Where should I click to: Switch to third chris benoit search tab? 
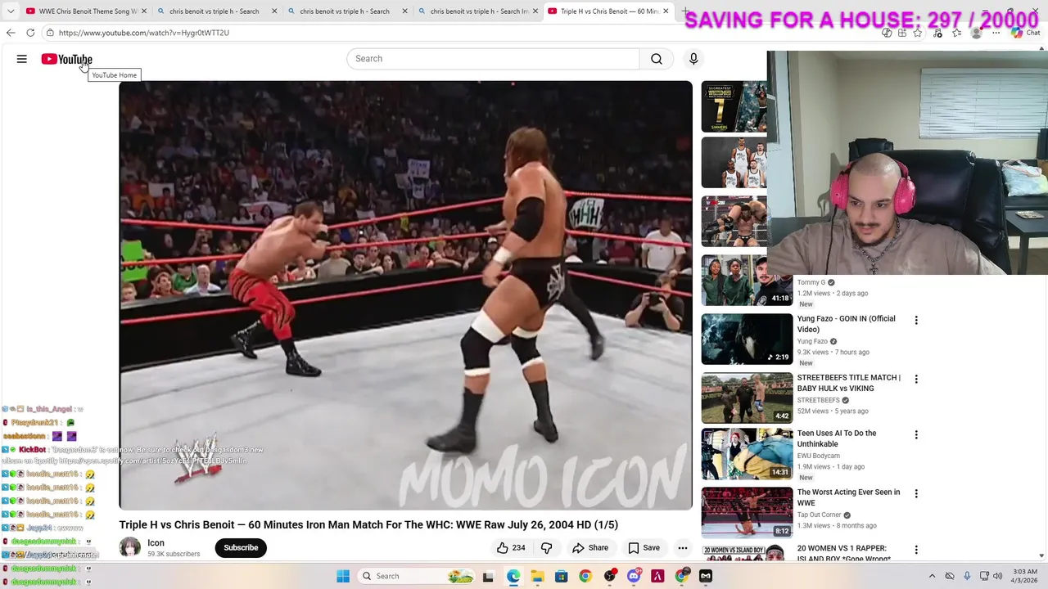point(345,11)
